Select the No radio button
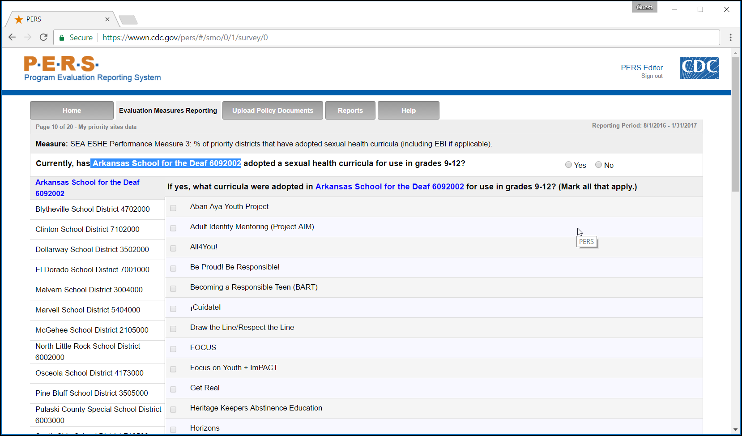 pos(598,165)
